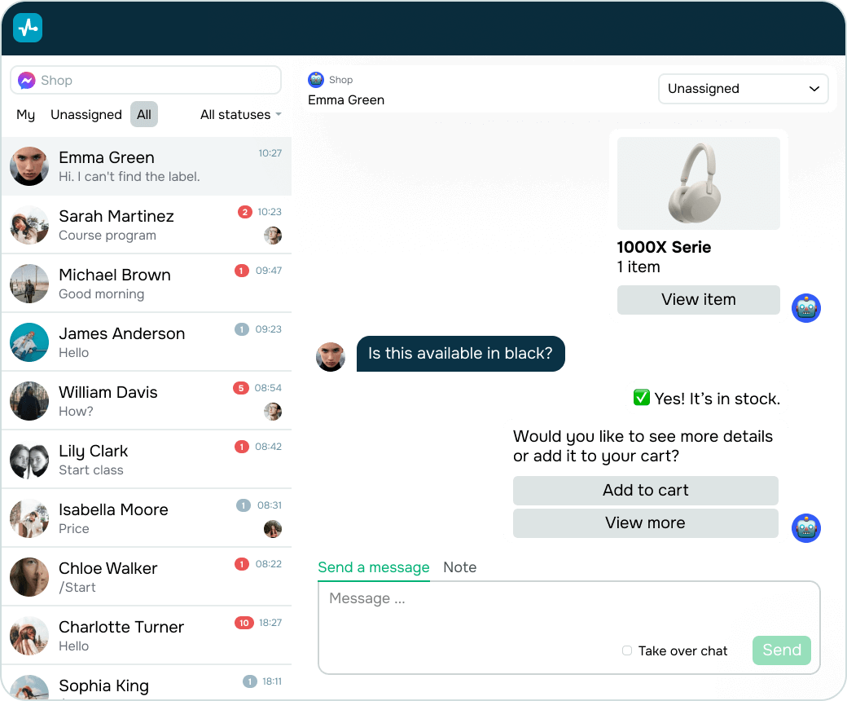Click the View more button

[646, 523]
